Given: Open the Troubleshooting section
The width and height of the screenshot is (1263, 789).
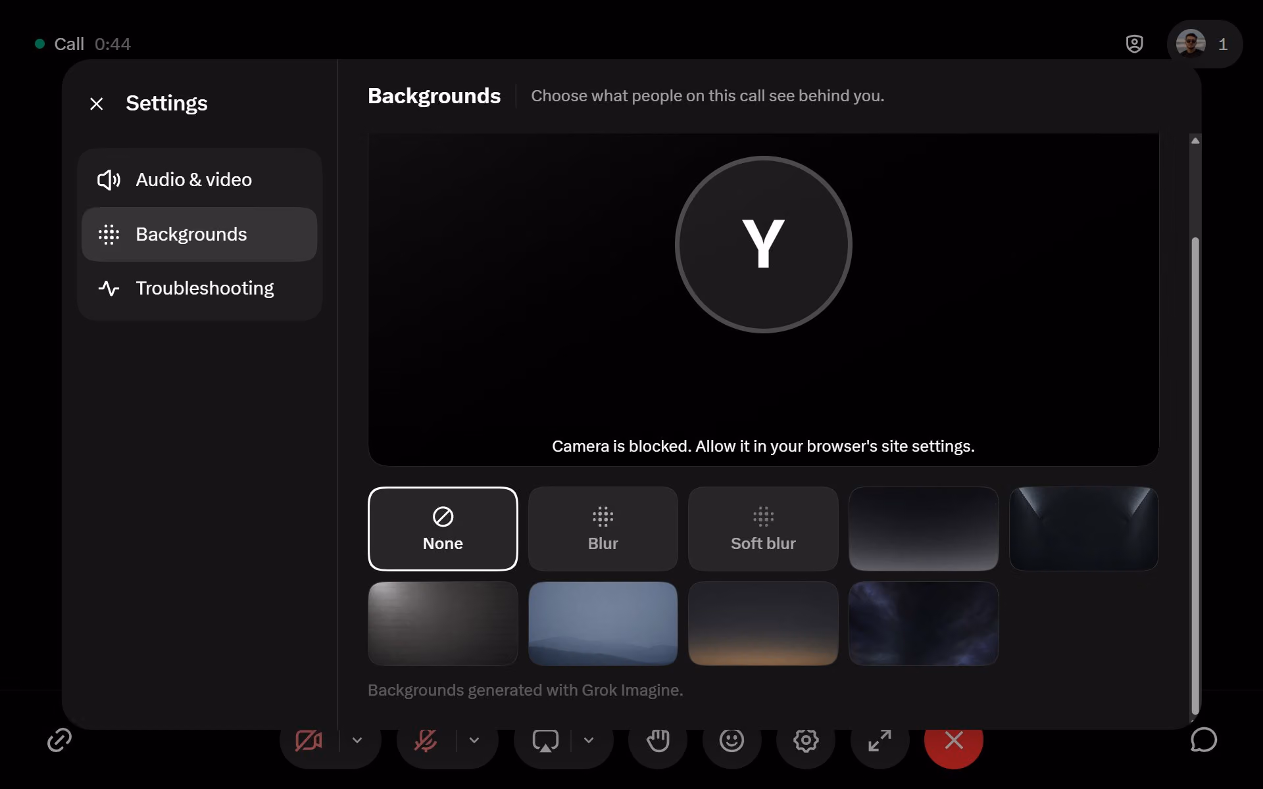Looking at the screenshot, I should (199, 288).
